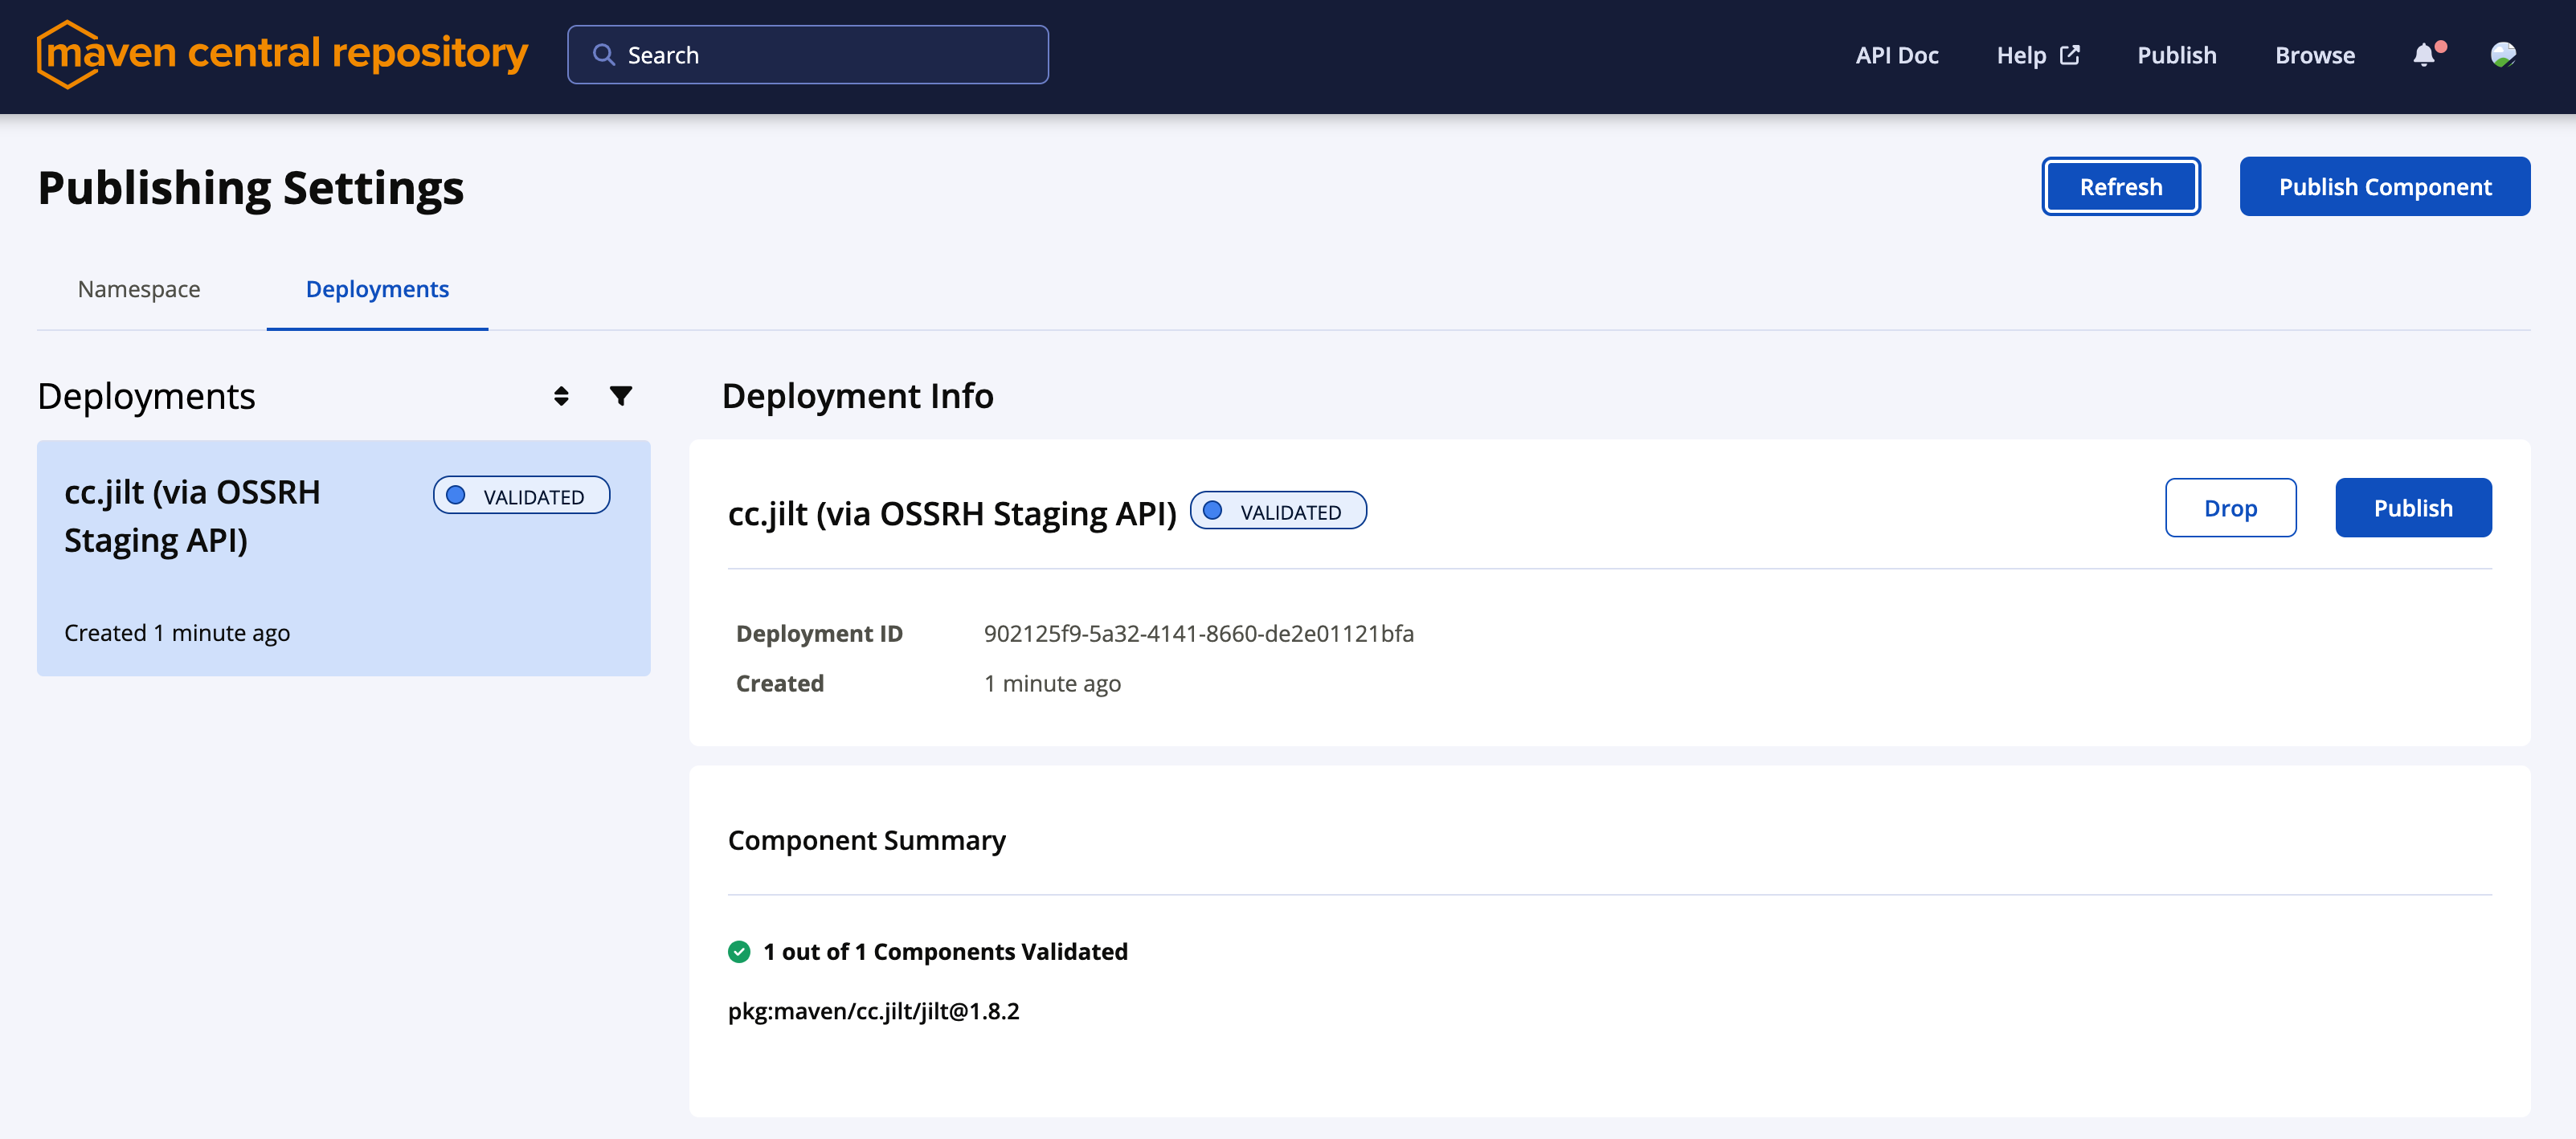Click the Help external link icon
The width and height of the screenshot is (2576, 1139).
click(x=2070, y=55)
